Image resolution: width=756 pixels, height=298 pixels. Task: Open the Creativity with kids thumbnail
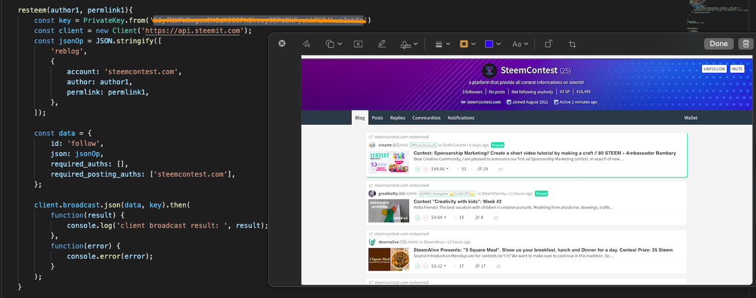pyautogui.click(x=389, y=210)
